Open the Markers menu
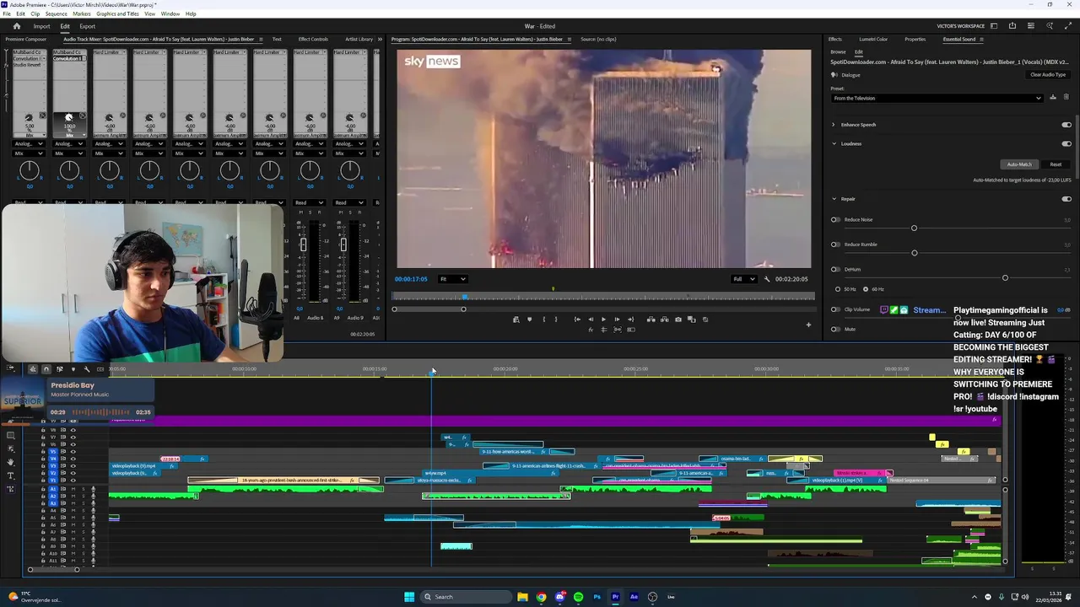1080x607 pixels. (82, 13)
